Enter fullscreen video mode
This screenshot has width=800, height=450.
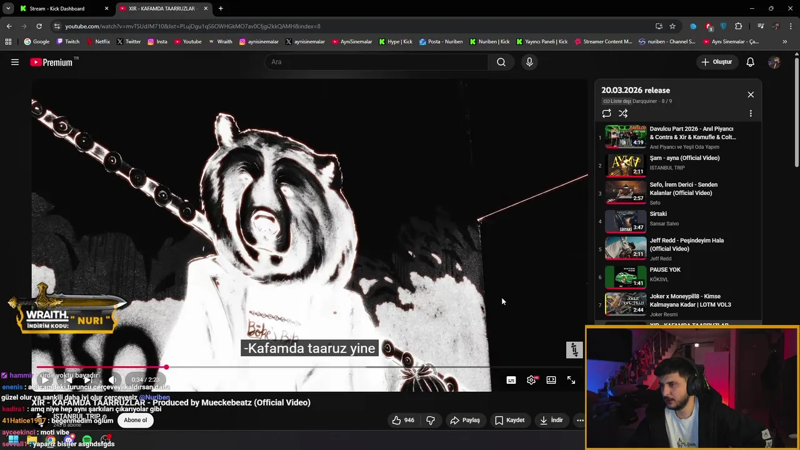point(571,380)
